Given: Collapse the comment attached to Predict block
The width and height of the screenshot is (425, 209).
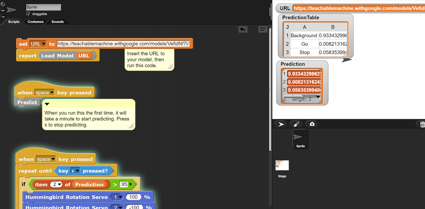Looking at the screenshot, I should click(x=47, y=104).
